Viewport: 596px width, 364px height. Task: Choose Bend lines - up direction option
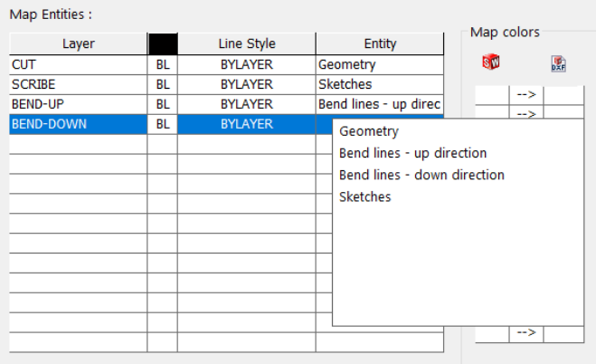(x=412, y=153)
